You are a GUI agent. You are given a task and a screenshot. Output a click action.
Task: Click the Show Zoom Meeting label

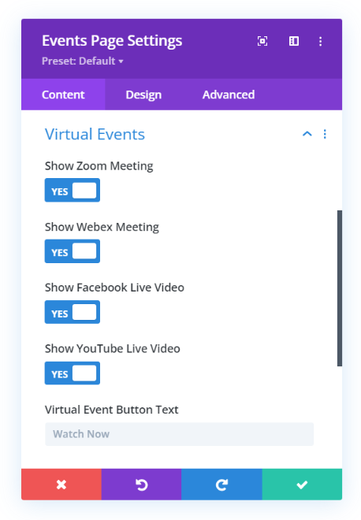99,165
